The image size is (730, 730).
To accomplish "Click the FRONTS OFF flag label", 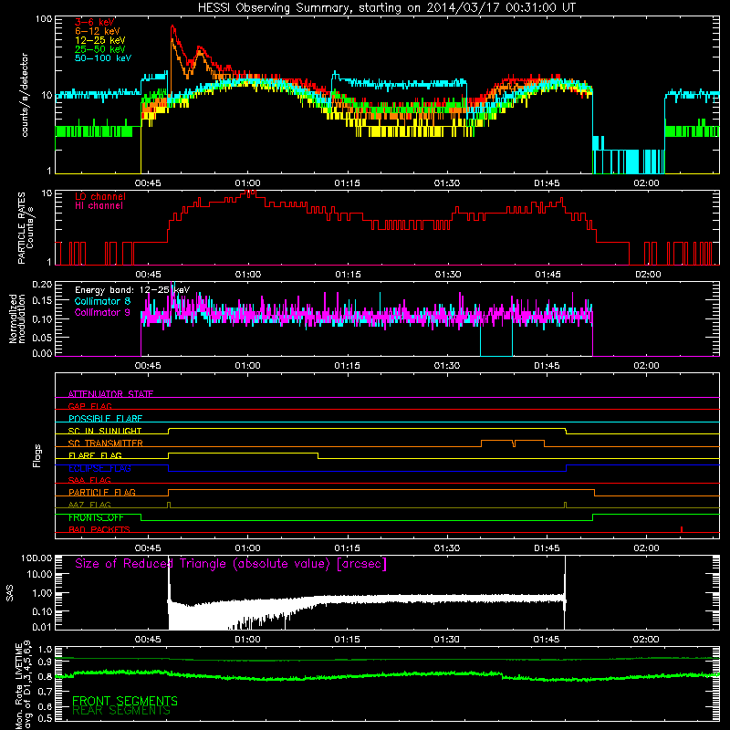I will click(96, 517).
